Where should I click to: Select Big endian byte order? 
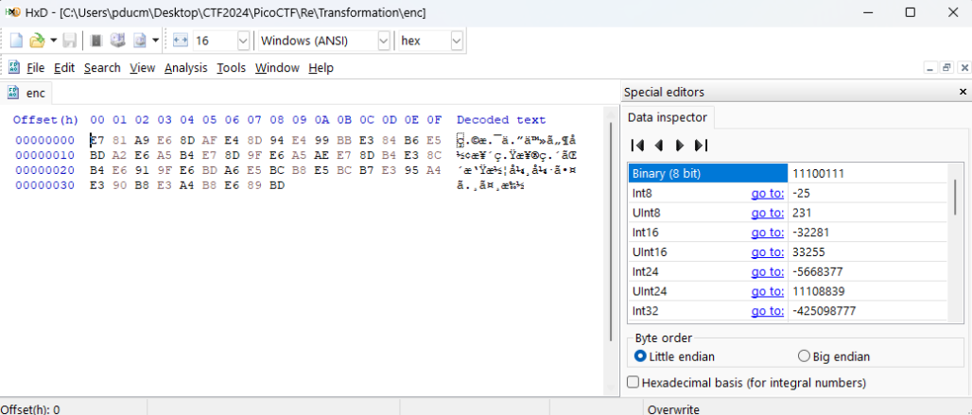tap(805, 356)
